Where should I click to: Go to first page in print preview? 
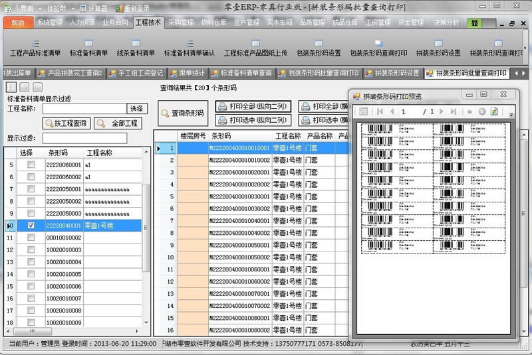[380, 111]
